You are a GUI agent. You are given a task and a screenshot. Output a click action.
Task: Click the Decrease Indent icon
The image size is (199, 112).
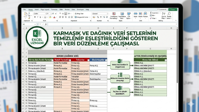69,17
